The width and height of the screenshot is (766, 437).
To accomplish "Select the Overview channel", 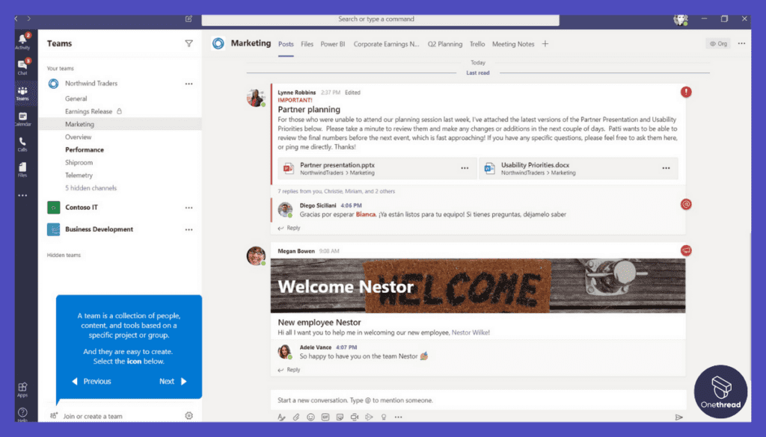I will [78, 137].
